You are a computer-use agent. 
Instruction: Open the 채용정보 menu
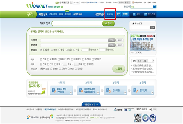(43, 14)
